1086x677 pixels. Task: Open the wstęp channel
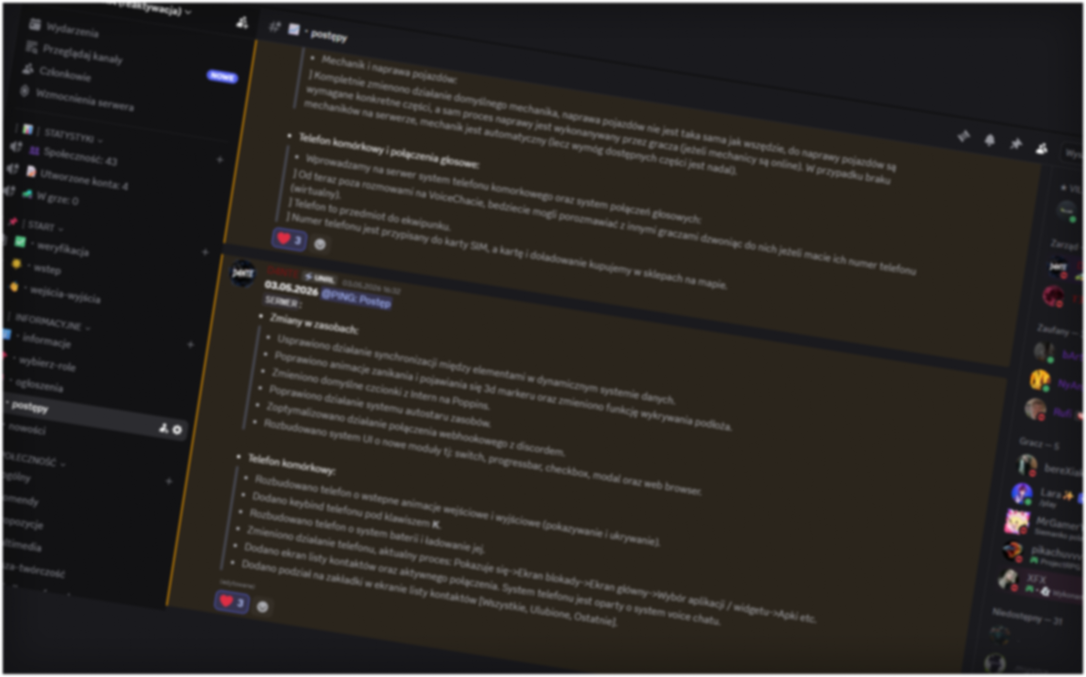[47, 269]
